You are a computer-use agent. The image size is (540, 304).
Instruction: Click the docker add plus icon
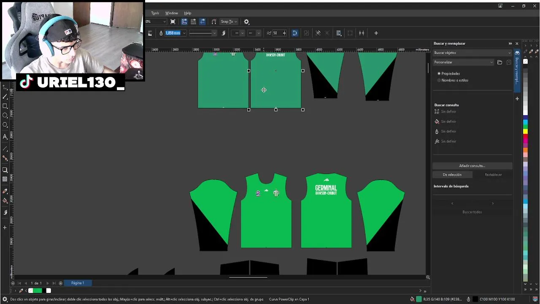coord(517,99)
